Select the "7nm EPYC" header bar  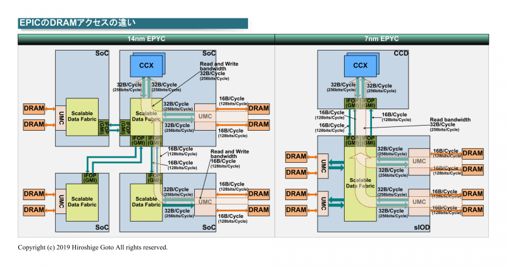pyautogui.click(x=382, y=39)
